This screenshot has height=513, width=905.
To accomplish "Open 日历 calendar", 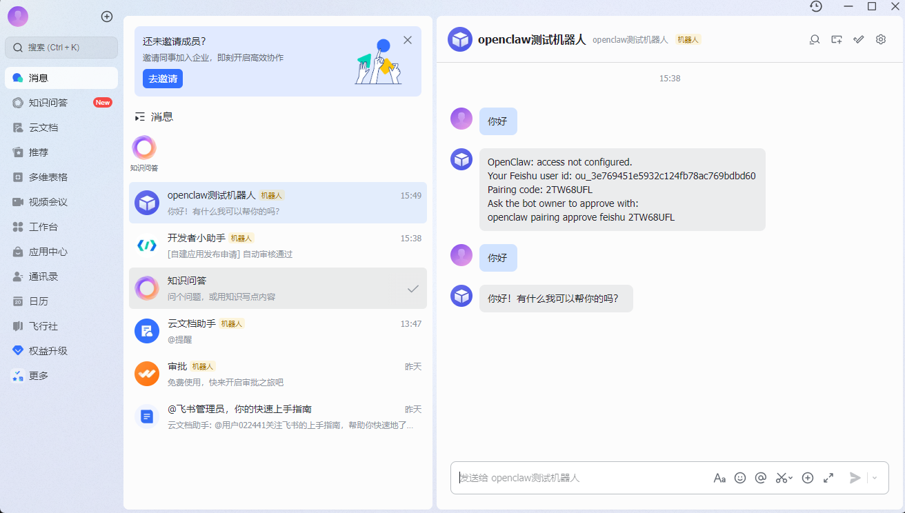I will pyautogui.click(x=61, y=301).
